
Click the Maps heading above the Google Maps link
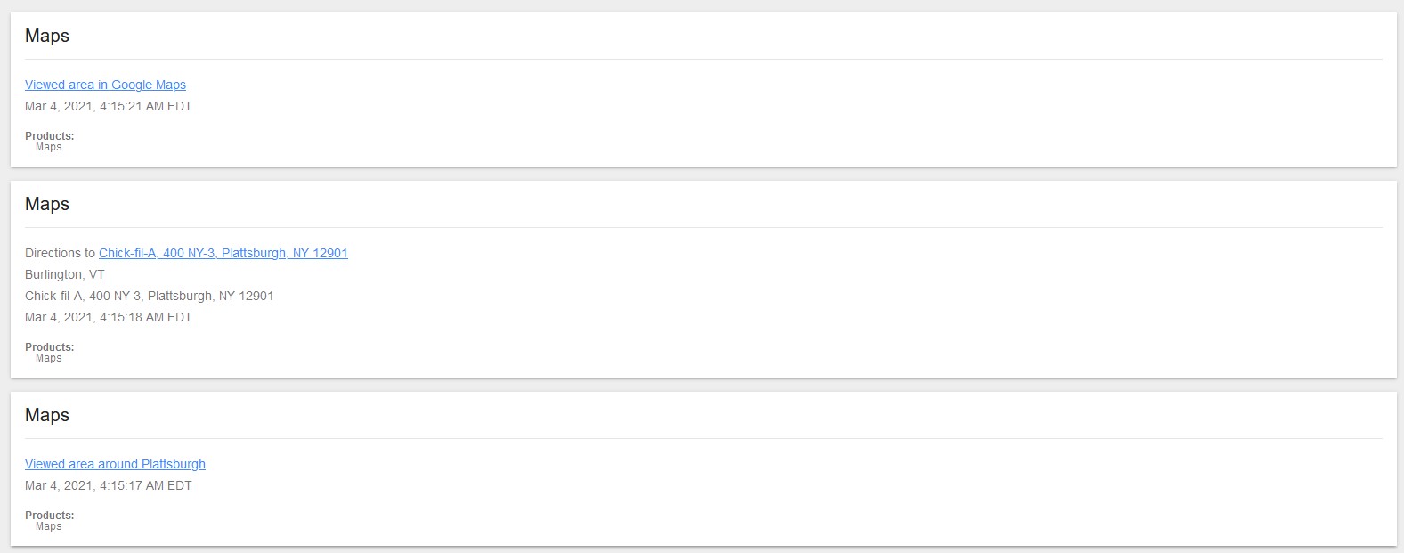coord(47,36)
